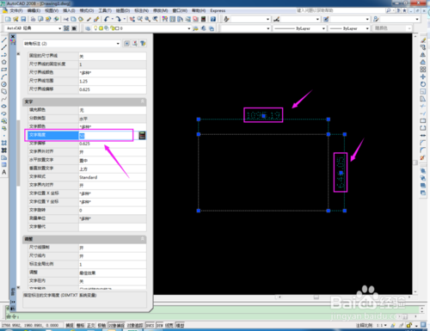Image resolution: width=430 pixels, height=331 pixels.
Task: Click the Save icon in toolbar
Action: (x=23, y=19)
